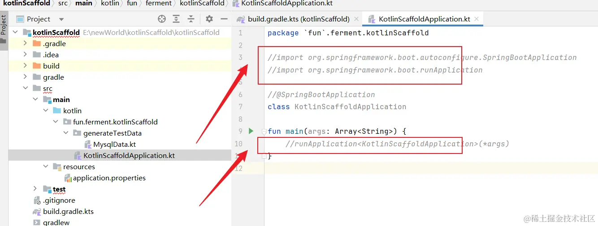The width and height of the screenshot is (598, 226).
Task: Click the locate/select opened file target icon
Action: point(162,19)
